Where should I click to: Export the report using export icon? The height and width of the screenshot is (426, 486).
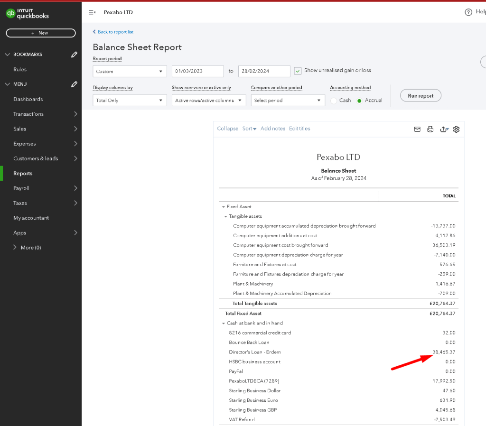[444, 129]
